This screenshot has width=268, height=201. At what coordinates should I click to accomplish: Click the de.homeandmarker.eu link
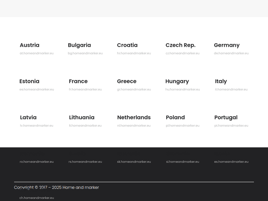click(x=231, y=54)
